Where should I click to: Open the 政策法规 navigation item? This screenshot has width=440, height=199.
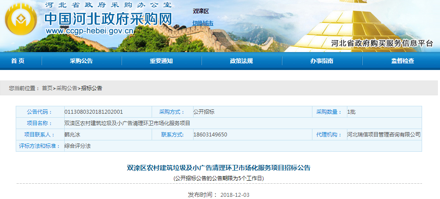241,61
